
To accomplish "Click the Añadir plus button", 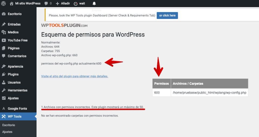I will (x=63, y=4).
